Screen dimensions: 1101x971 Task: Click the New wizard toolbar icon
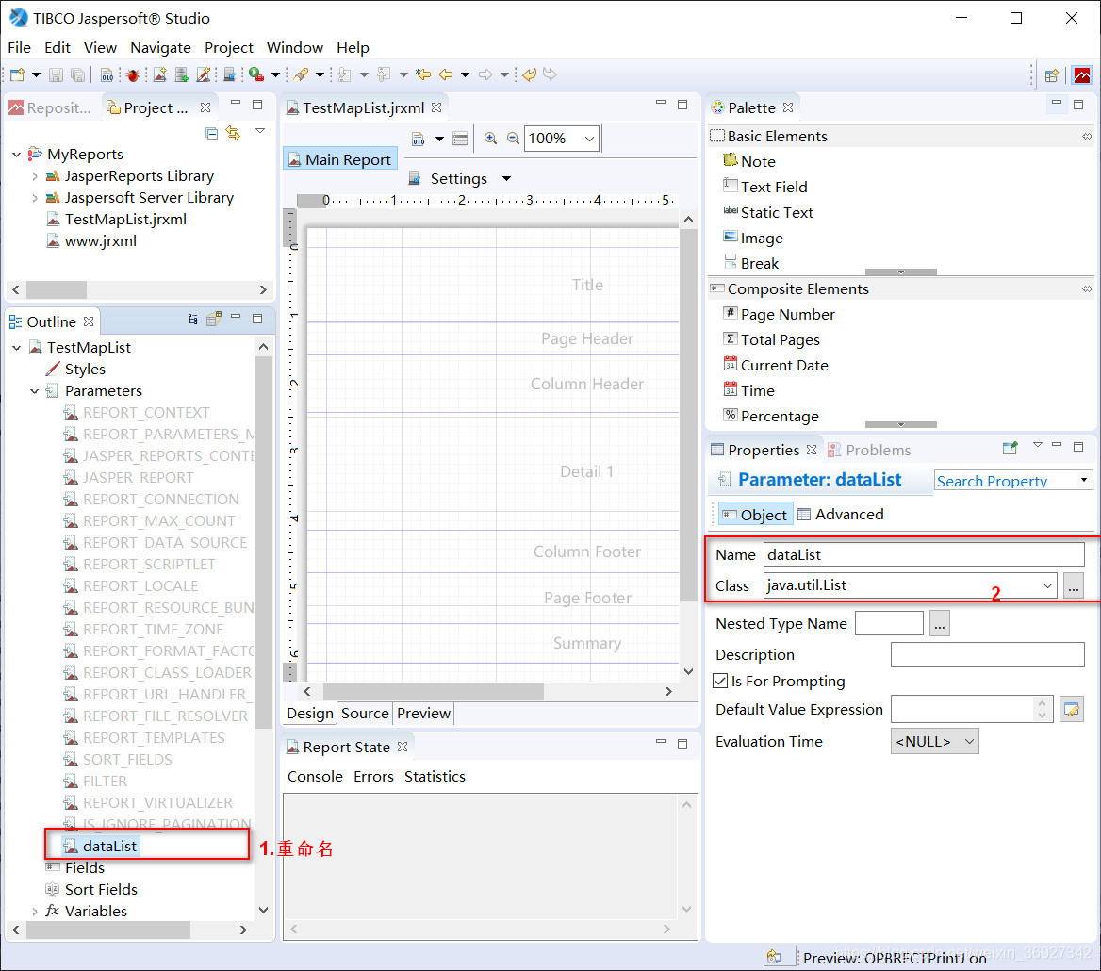(18, 74)
